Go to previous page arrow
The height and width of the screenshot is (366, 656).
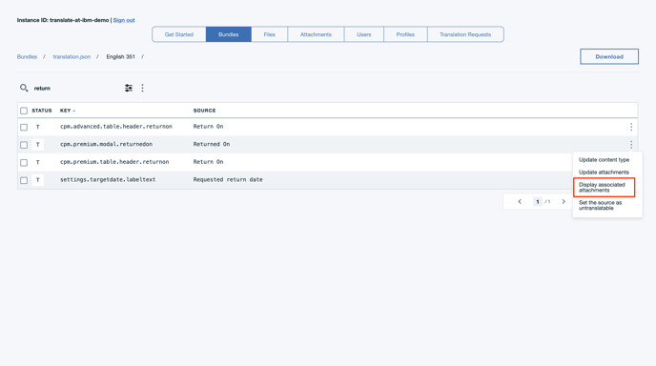[x=520, y=202]
